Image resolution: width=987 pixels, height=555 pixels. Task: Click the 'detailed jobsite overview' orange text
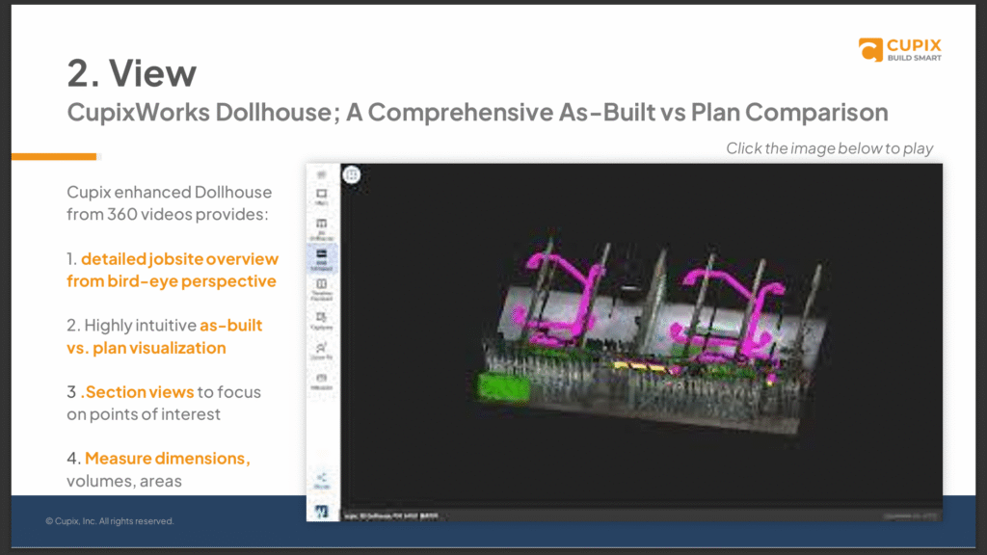tap(179, 259)
